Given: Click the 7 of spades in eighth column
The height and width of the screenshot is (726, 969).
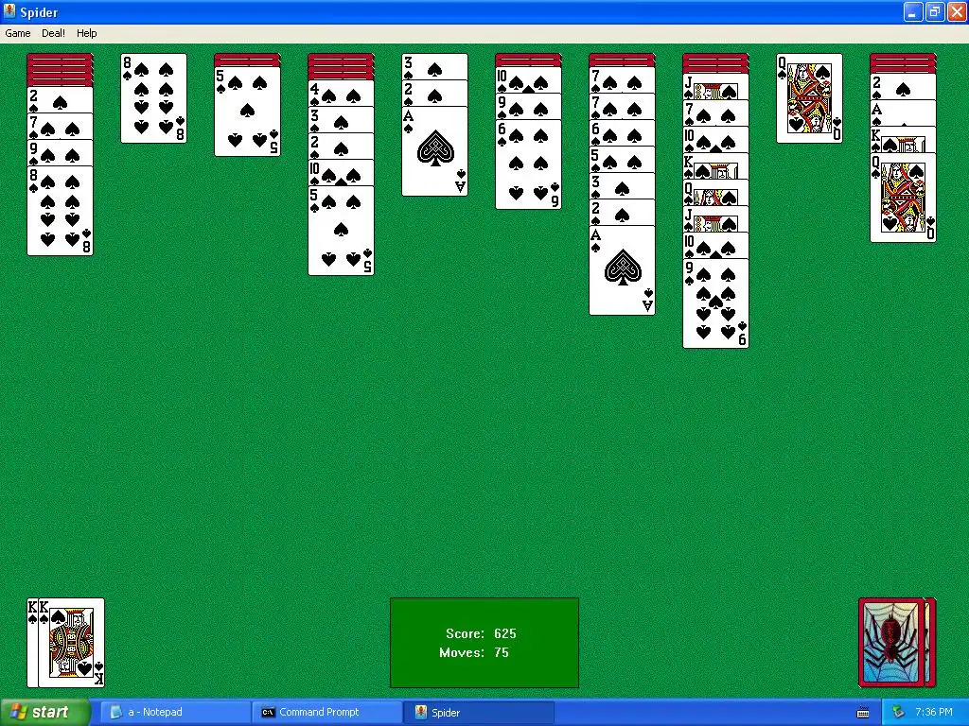Looking at the screenshot, I should [715, 113].
